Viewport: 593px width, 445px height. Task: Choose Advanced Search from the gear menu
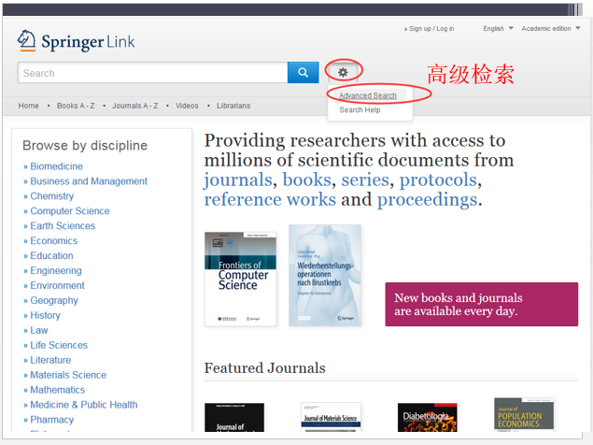pos(368,95)
